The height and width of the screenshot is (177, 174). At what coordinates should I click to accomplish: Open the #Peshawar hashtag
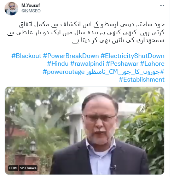(x=122, y=64)
